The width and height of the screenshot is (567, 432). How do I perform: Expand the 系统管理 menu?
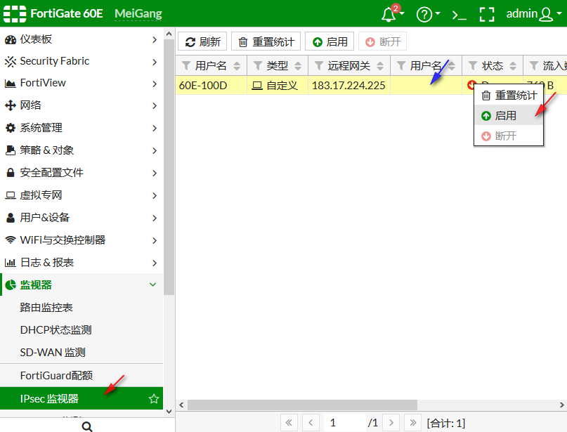tap(82, 128)
